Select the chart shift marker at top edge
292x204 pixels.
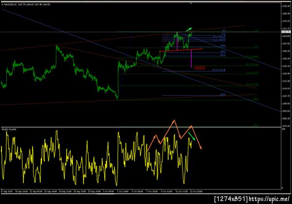(191, 3)
